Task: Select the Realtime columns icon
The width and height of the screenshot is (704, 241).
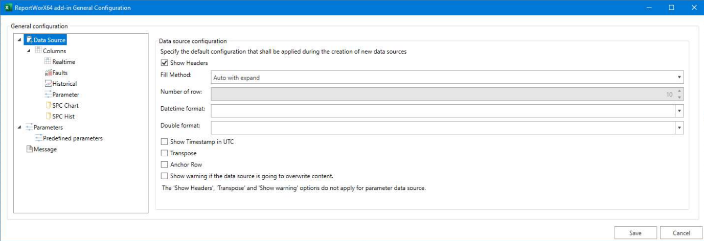Action: (48, 62)
